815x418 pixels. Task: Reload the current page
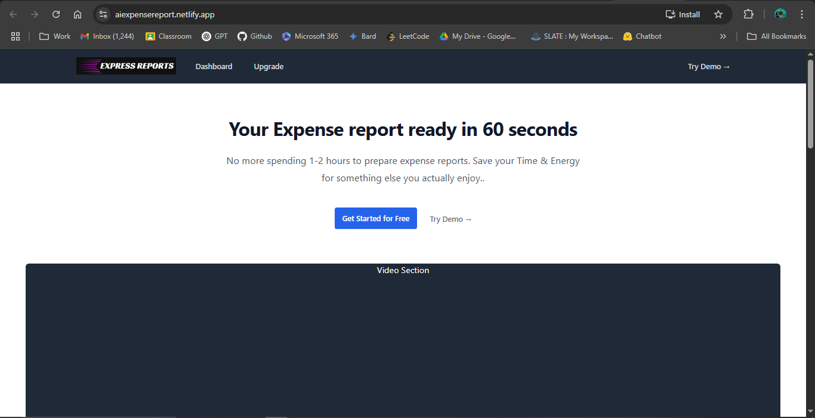(55, 14)
